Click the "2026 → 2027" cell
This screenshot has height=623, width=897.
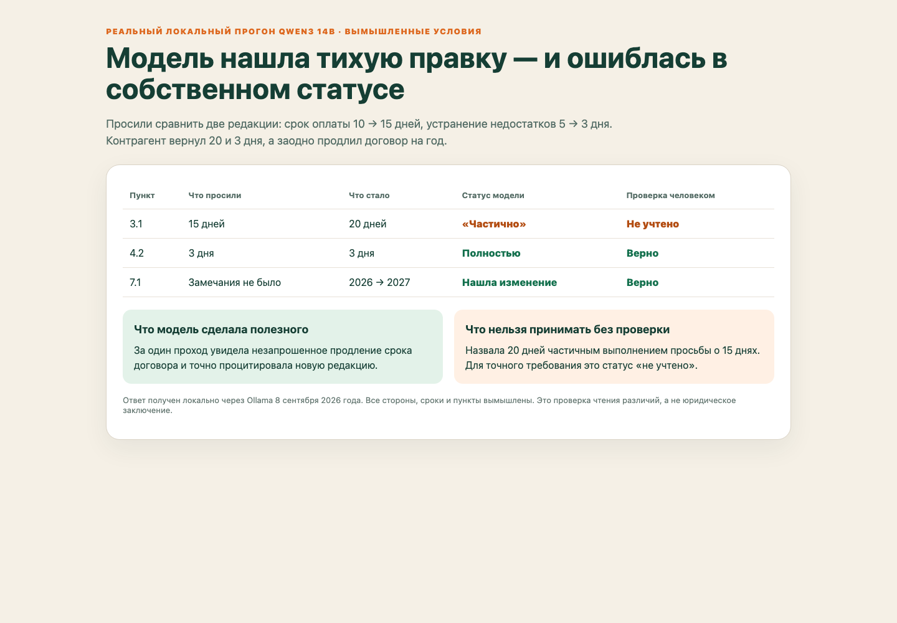pyautogui.click(x=379, y=282)
